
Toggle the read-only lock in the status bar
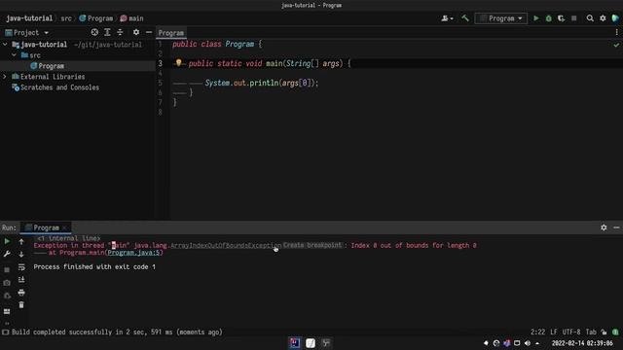(x=604, y=332)
